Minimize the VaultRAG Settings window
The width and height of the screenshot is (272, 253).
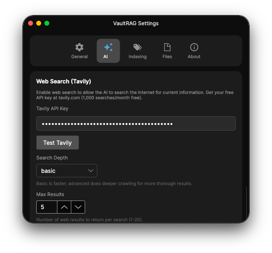pyautogui.click(x=39, y=23)
